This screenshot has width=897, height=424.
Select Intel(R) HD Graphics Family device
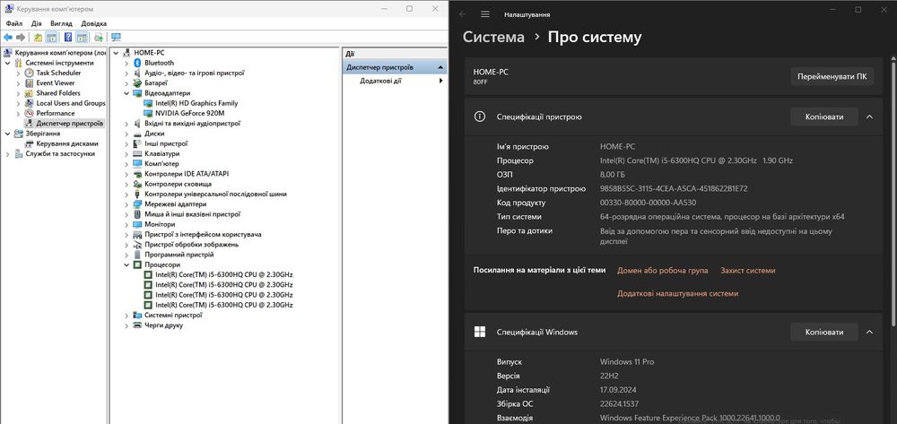point(196,103)
